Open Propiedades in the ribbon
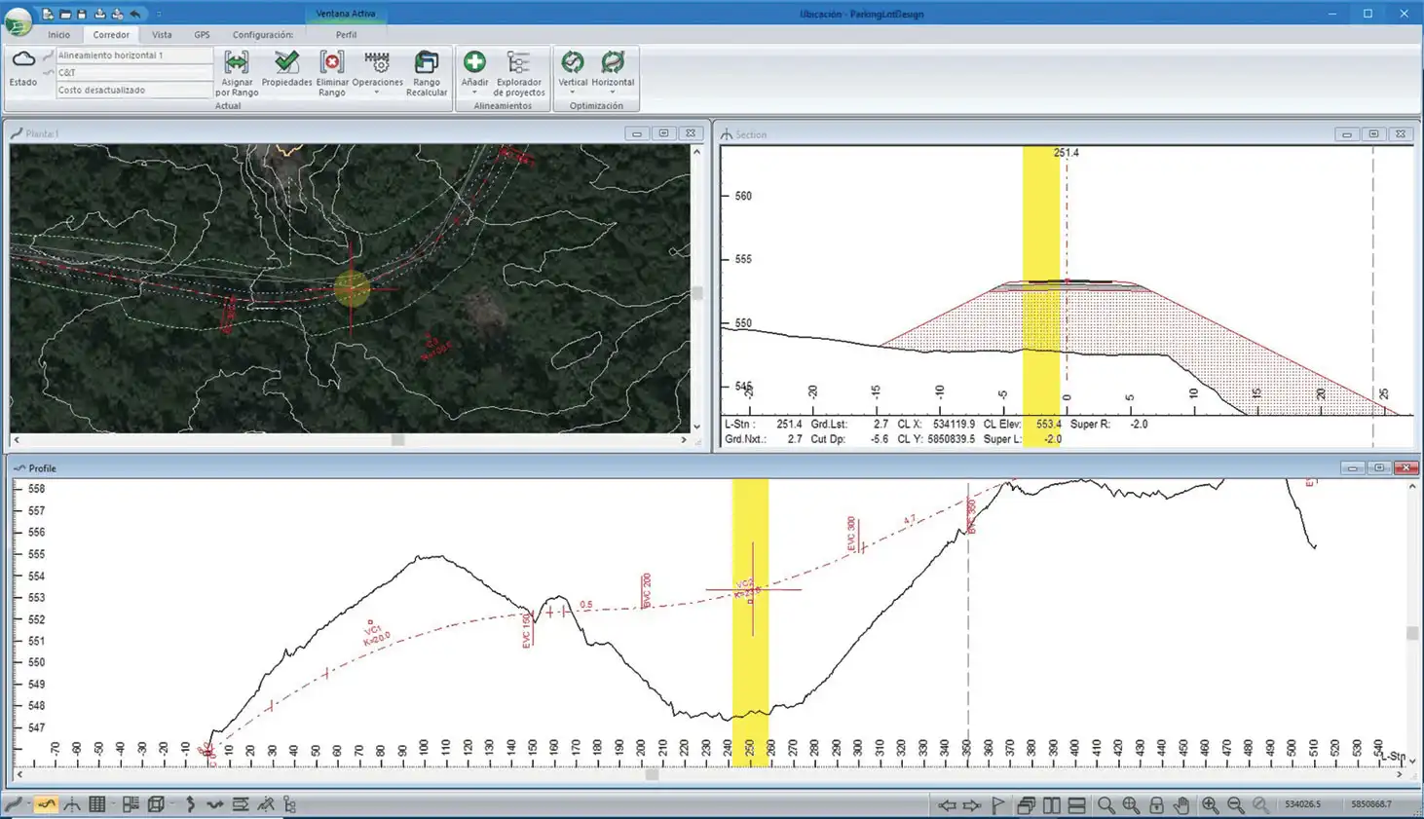 click(x=286, y=64)
